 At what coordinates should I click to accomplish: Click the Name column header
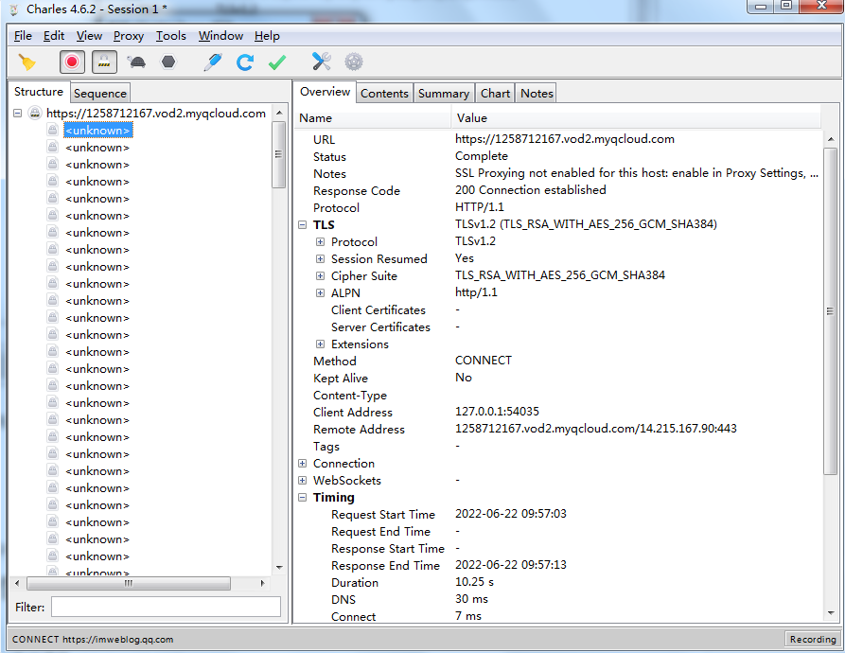[x=373, y=118]
